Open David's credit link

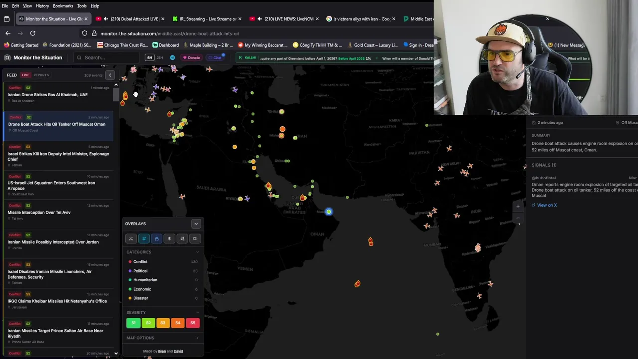point(178,351)
